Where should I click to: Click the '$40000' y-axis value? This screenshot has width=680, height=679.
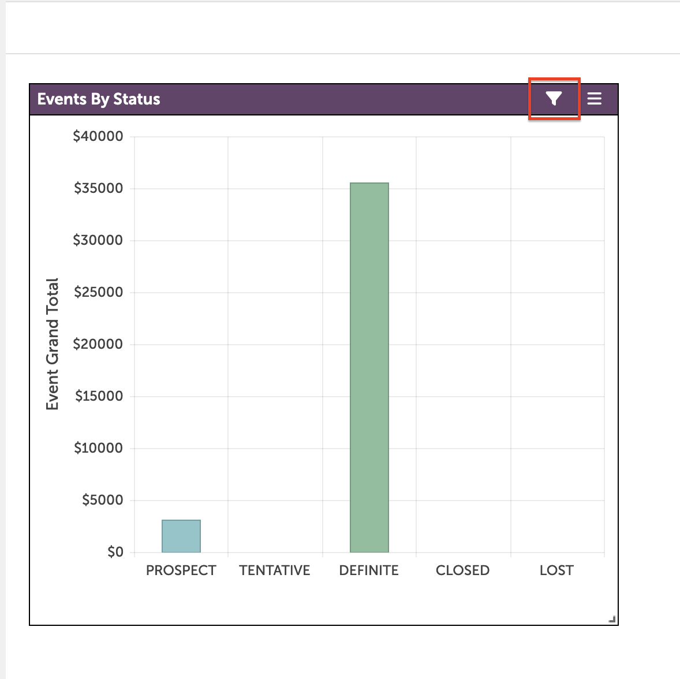tap(98, 136)
